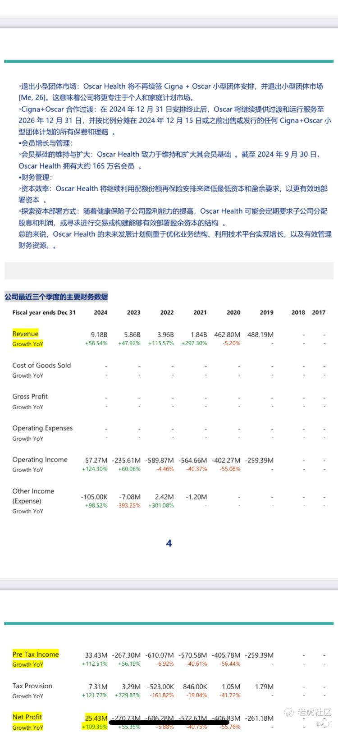Image resolution: width=338 pixels, height=732 pixels.
Task: Select tax provision value -523.00K
Action: point(161,687)
